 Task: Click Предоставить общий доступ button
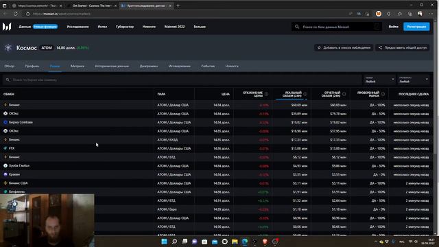[x=403, y=47]
